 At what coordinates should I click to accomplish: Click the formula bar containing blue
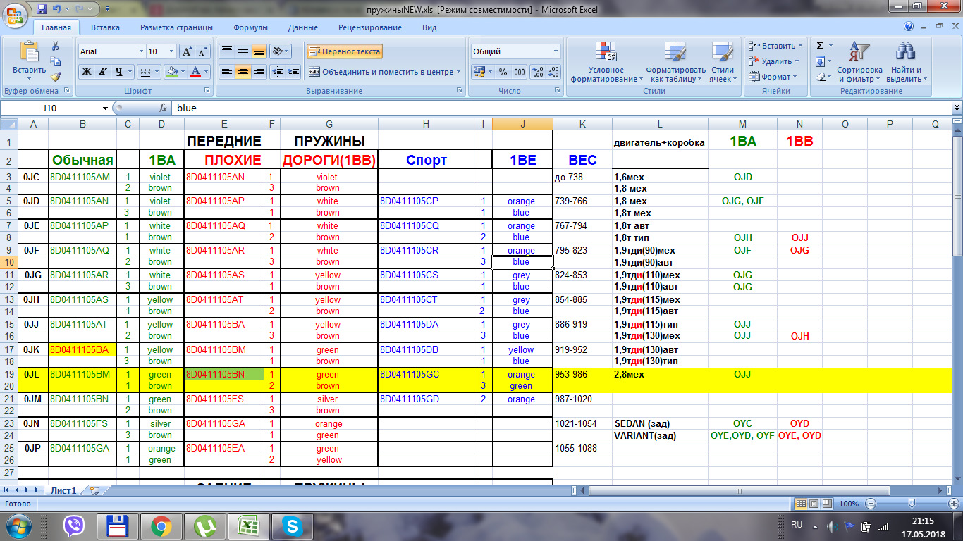point(560,108)
